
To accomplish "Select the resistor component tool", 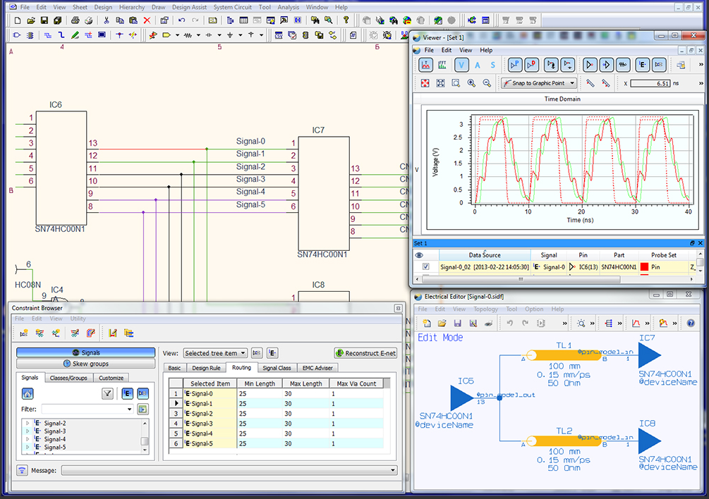I will tap(188, 35).
